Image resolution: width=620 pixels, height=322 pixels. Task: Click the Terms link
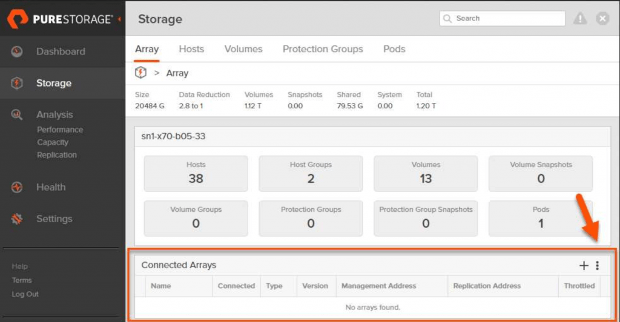[22, 280]
